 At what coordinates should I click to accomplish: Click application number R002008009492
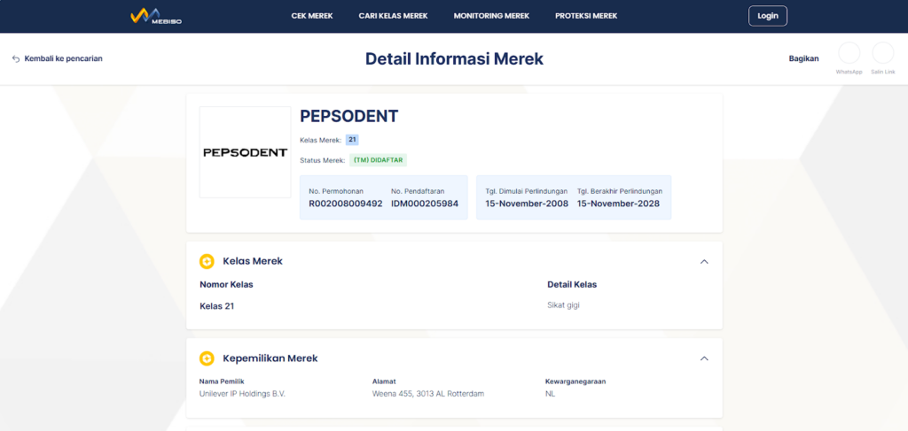point(345,204)
